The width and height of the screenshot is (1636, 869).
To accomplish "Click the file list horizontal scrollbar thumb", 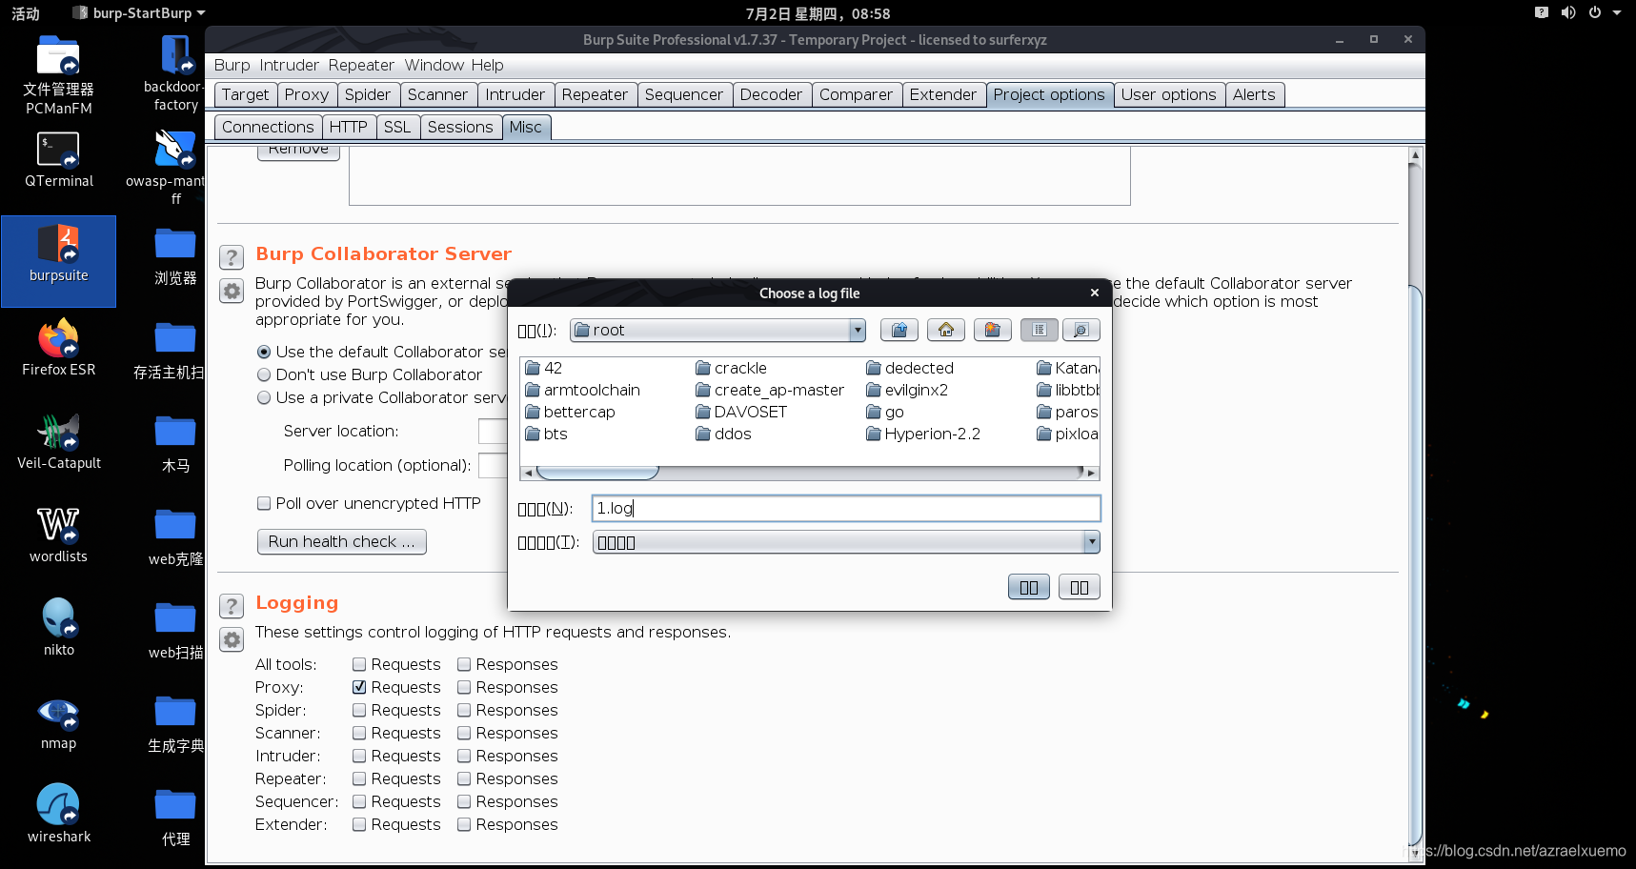I will tap(597, 473).
